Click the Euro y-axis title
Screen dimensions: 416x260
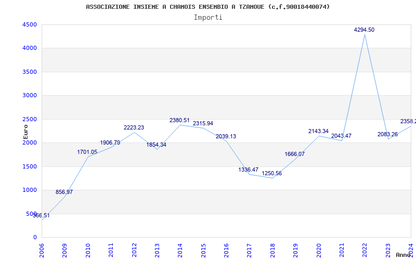click(x=26, y=131)
